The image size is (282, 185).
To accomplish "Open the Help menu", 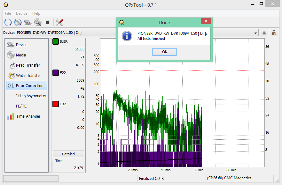I will pos(36,13).
